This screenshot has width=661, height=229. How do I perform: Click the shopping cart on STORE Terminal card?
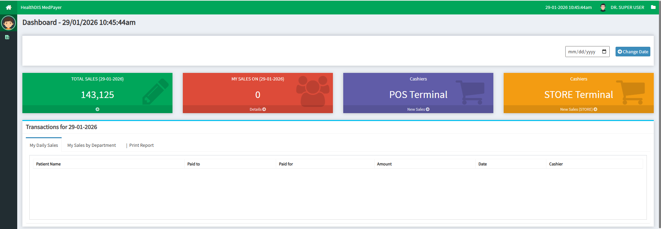pyautogui.click(x=631, y=92)
